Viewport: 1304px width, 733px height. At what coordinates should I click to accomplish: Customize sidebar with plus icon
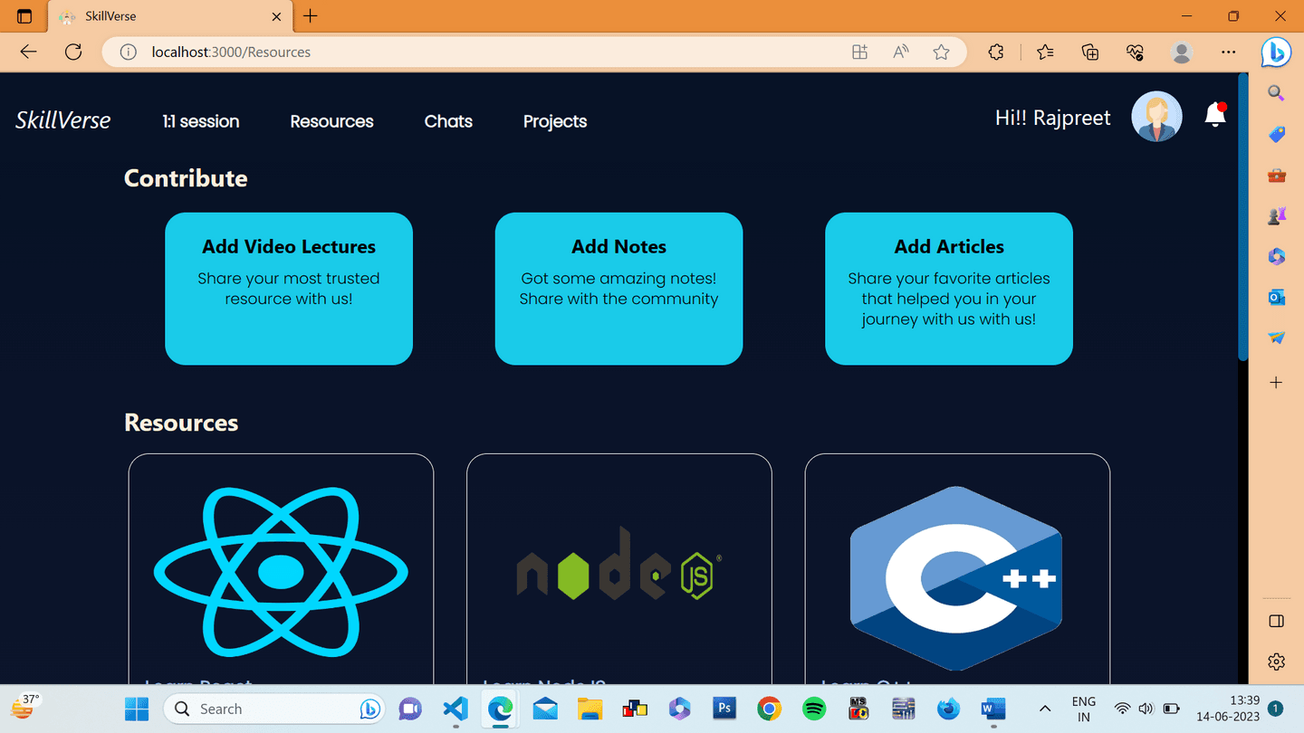click(1276, 382)
